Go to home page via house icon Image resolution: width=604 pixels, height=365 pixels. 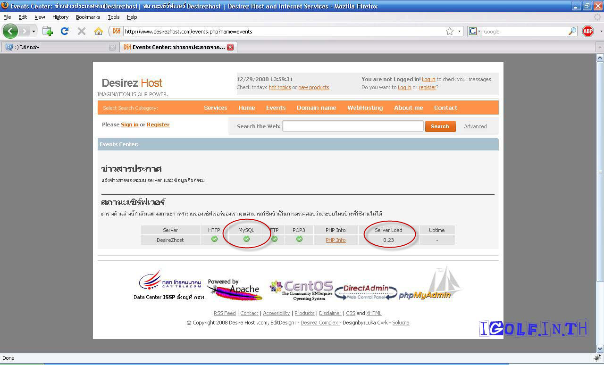click(x=98, y=31)
